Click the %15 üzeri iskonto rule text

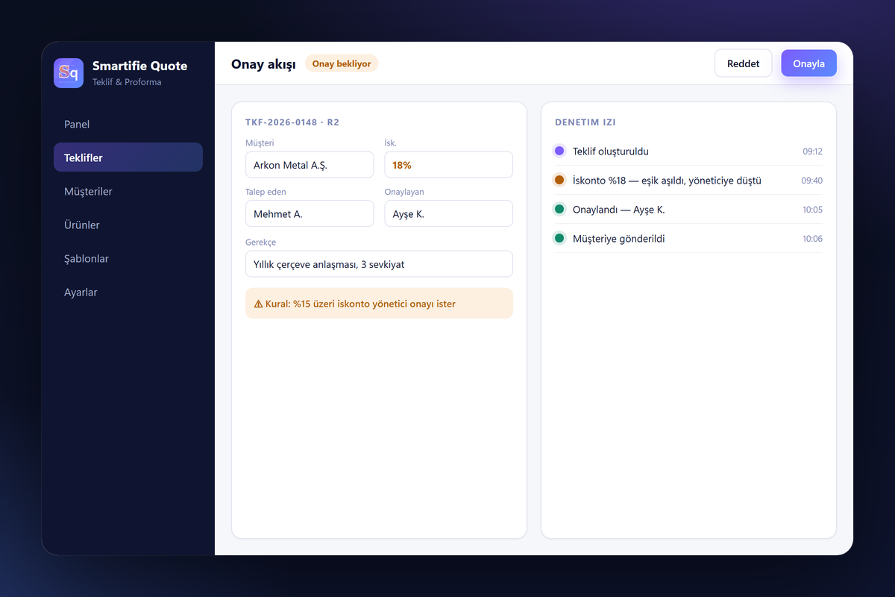coord(360,304)
